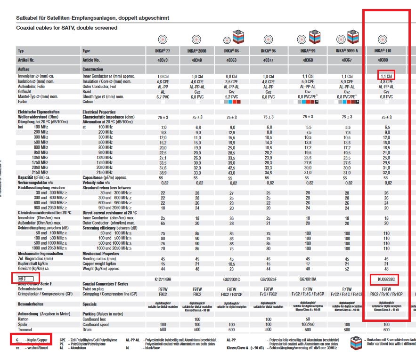
Task: Select the highlighted 1,1 Cbl inner conductor value
Action: pos(386,76)
